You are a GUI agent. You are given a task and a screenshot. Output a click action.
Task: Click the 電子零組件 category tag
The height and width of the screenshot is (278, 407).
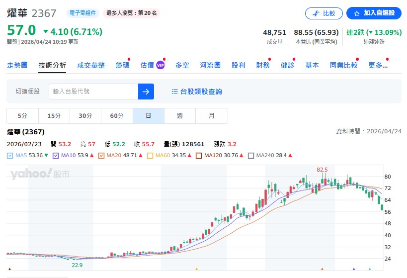pos(83,13)
